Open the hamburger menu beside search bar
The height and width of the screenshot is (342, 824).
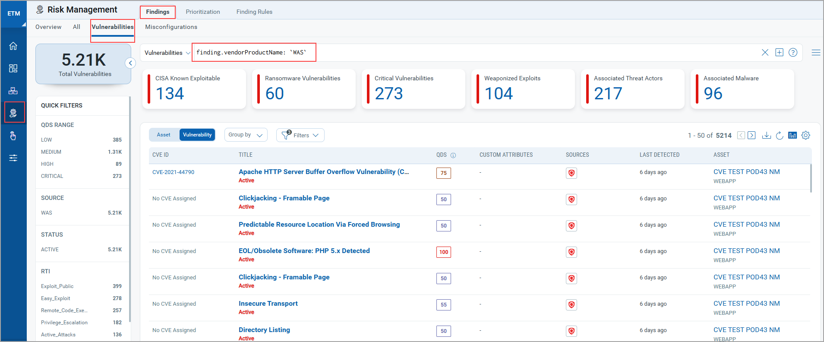click(x=816, y=53)
